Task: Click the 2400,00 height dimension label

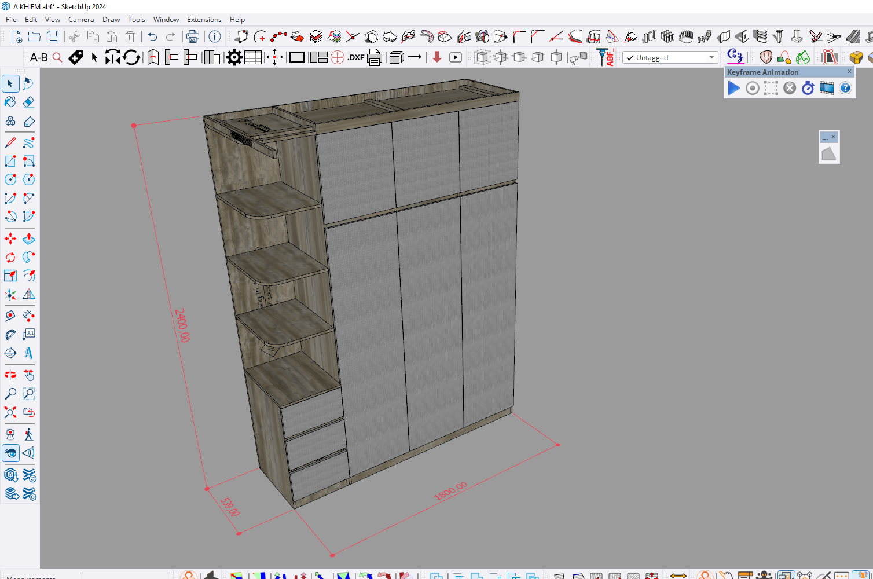Action: click(182, 325)
